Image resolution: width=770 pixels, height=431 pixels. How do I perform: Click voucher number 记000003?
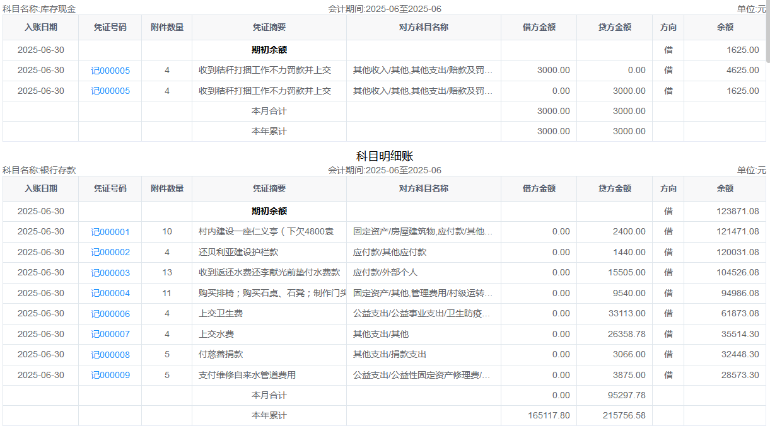(x=110, y=273)
